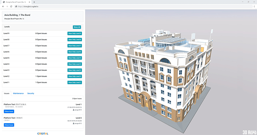Click View Only Level 4 button
Screen dimensions: 257x135
(x=75, y=64)
